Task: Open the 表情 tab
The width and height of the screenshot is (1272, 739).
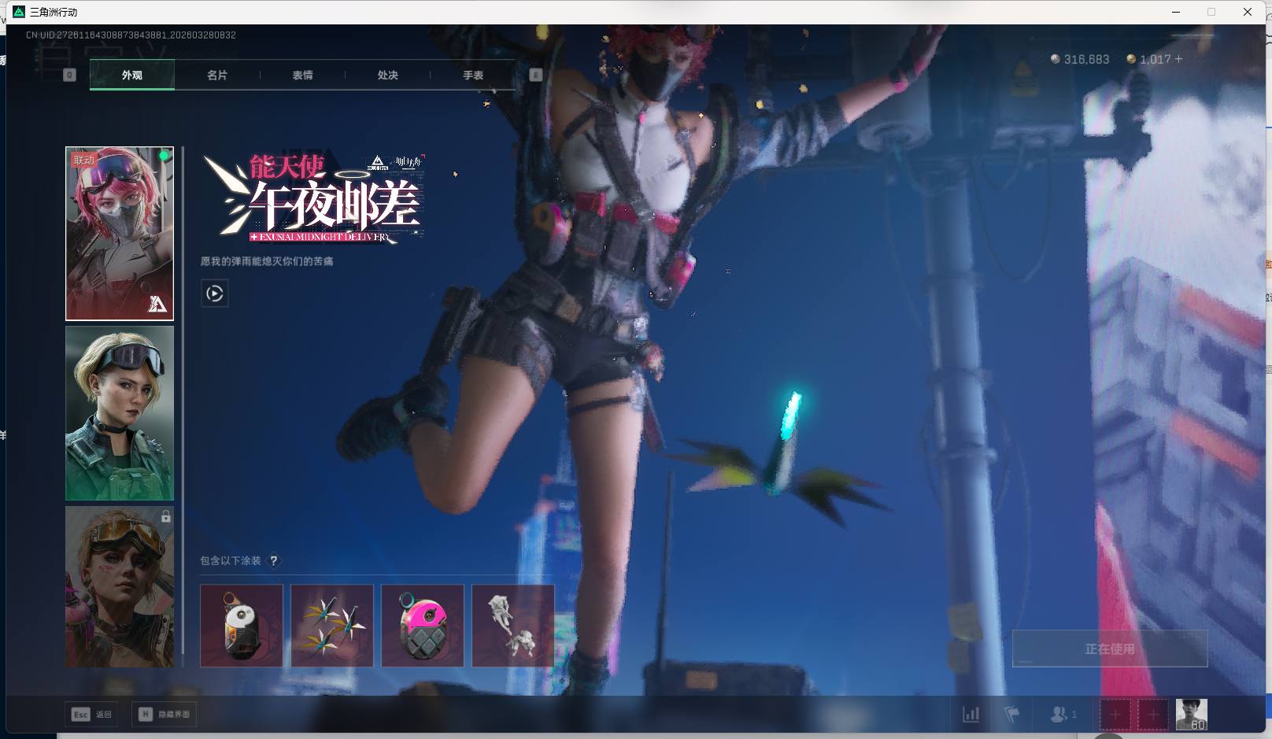Action: 302,75
